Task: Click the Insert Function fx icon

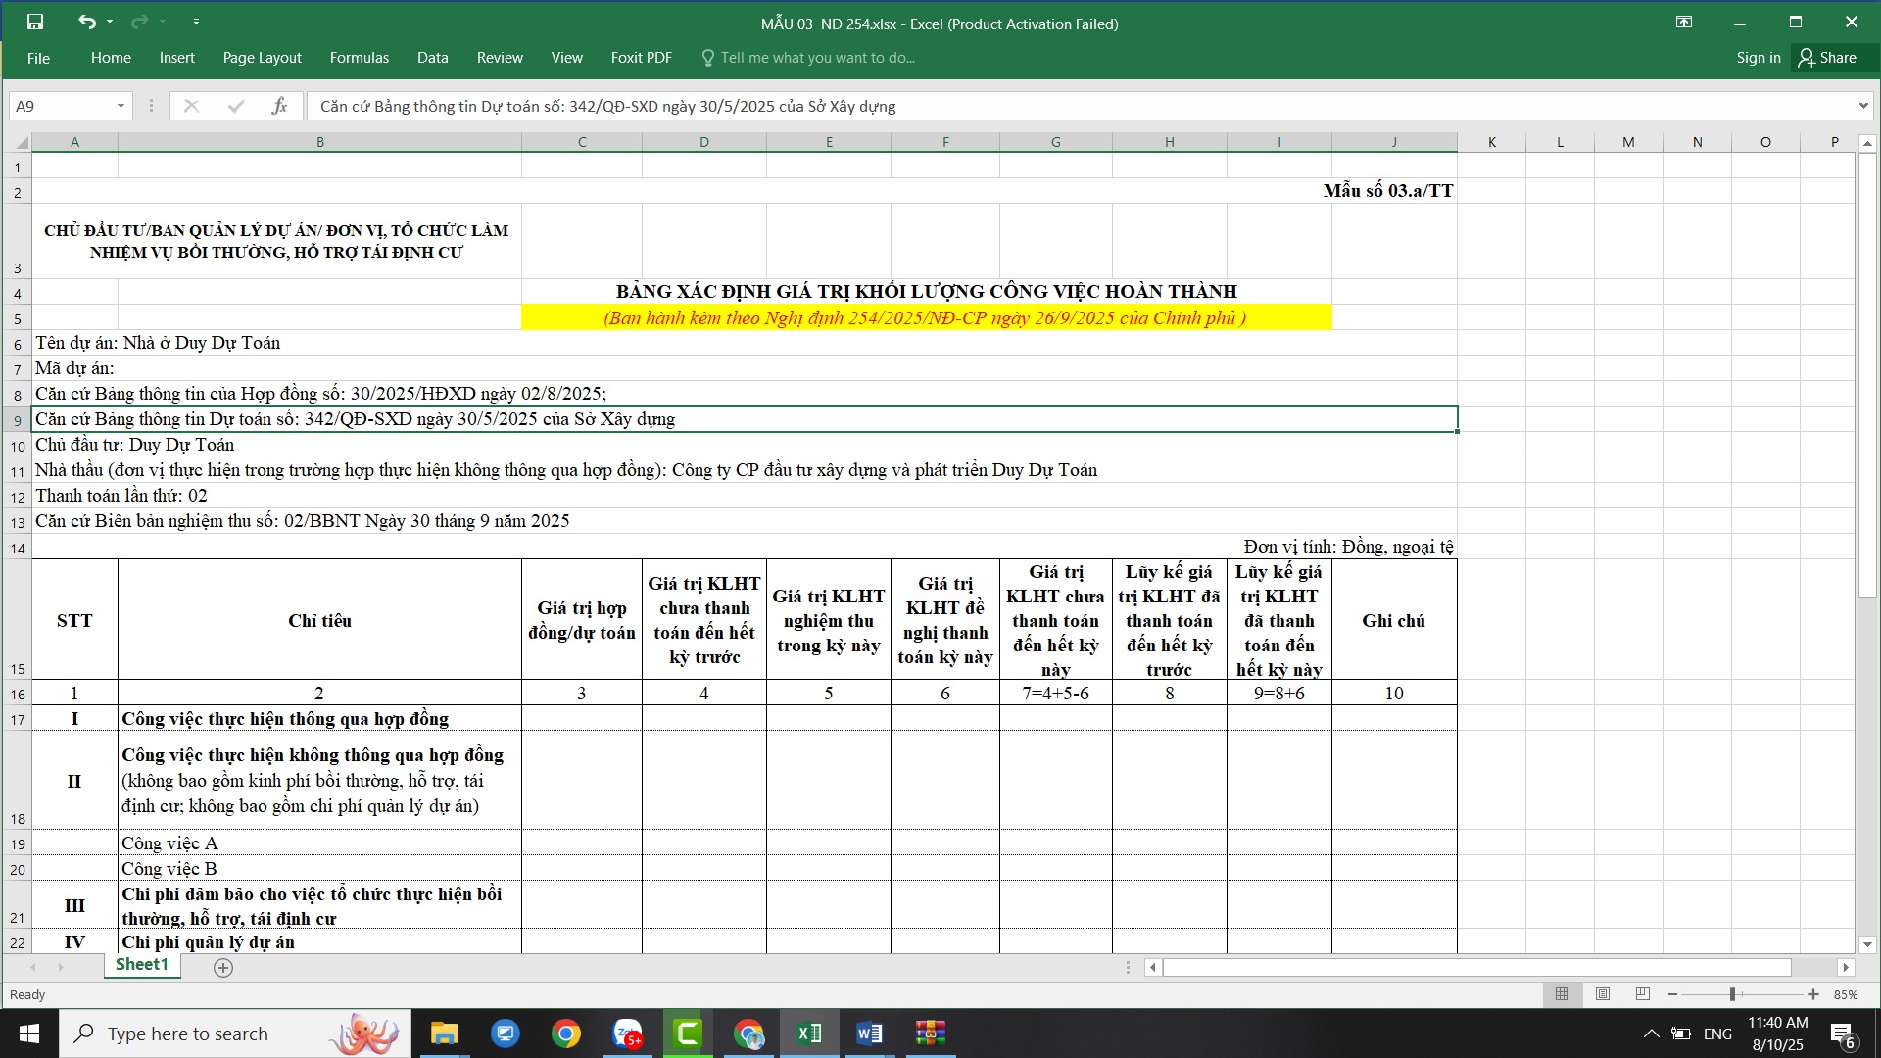Action: [279, 106]
